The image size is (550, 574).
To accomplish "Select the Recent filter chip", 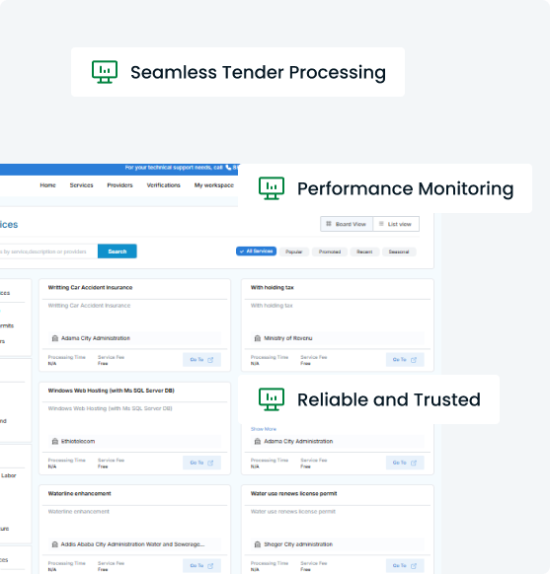I will coord(364,251).
